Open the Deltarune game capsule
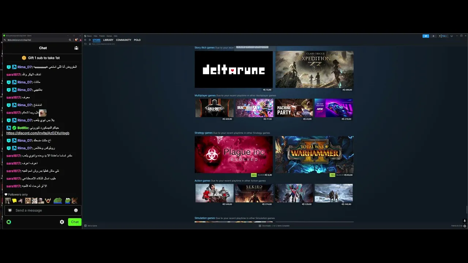Viewport: 468px width, 263px height. coord(234,69)
